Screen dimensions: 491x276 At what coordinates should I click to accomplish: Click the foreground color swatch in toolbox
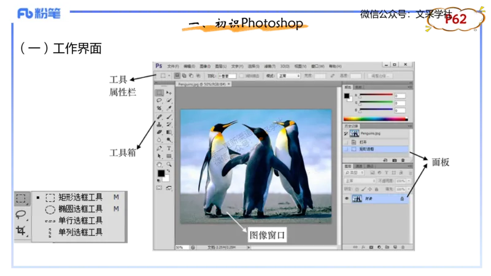(161, 174)
